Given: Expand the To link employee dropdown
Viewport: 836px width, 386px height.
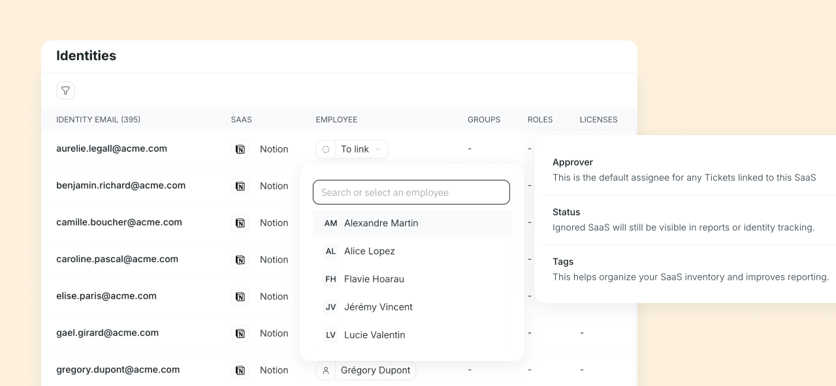Looking at the screenshot, I should tap(352, 149).
